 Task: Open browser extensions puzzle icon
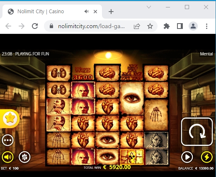167,26
